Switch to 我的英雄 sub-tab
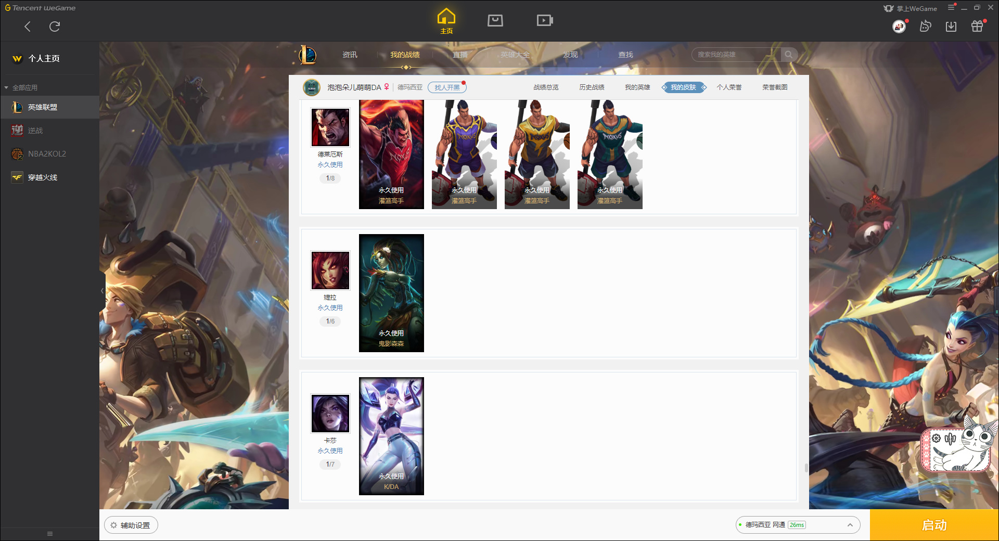999x541 pixels. point(637,87)
